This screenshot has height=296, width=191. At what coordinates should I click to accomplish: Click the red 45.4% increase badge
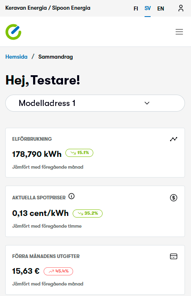58,271
